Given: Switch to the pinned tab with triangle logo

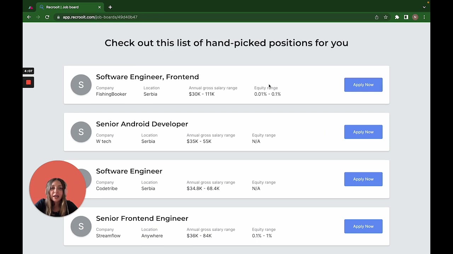Looking at the screenshot, I should coord(31,7).
